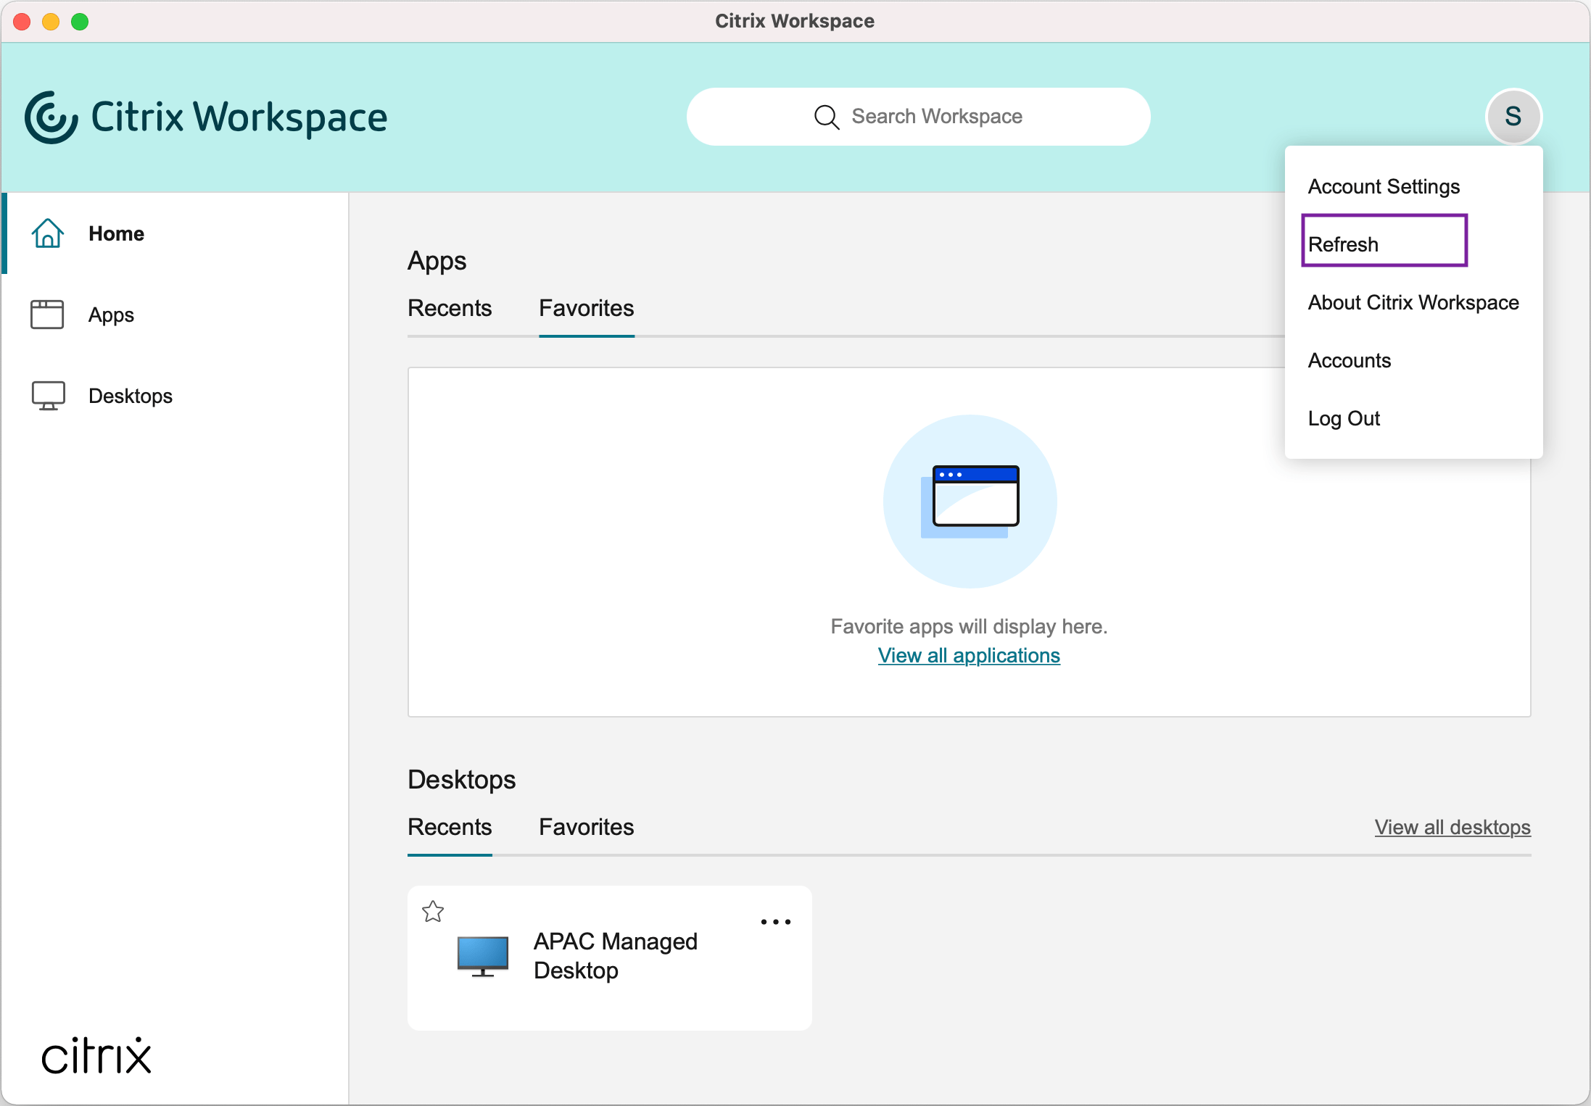Open the user profile avatar
This screenshot has width=1591, height=1106.
[x=1513, y=117]
